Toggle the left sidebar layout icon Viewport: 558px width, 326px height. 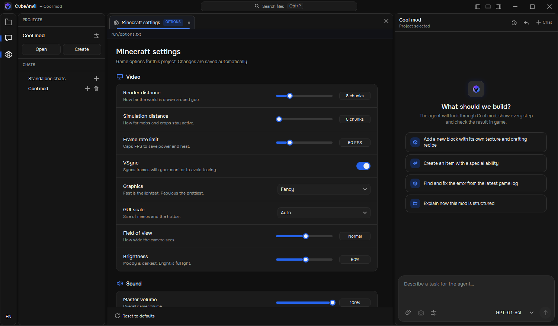pyautogui.click(x=478, y=7)
